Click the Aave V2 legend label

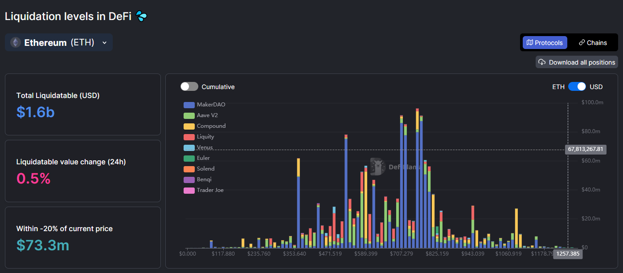point(207,115)
